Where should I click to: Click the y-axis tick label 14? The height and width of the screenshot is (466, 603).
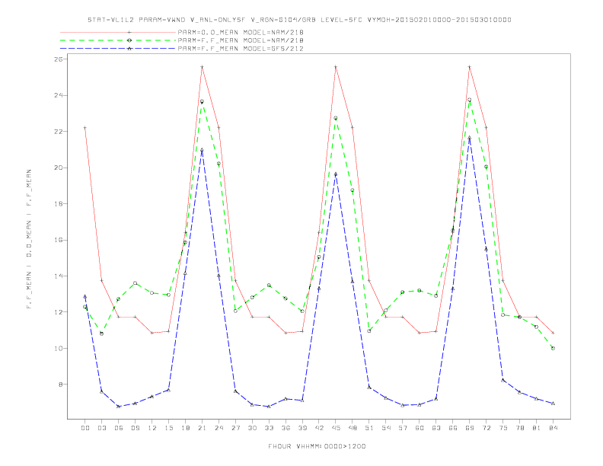click(58, 276)
